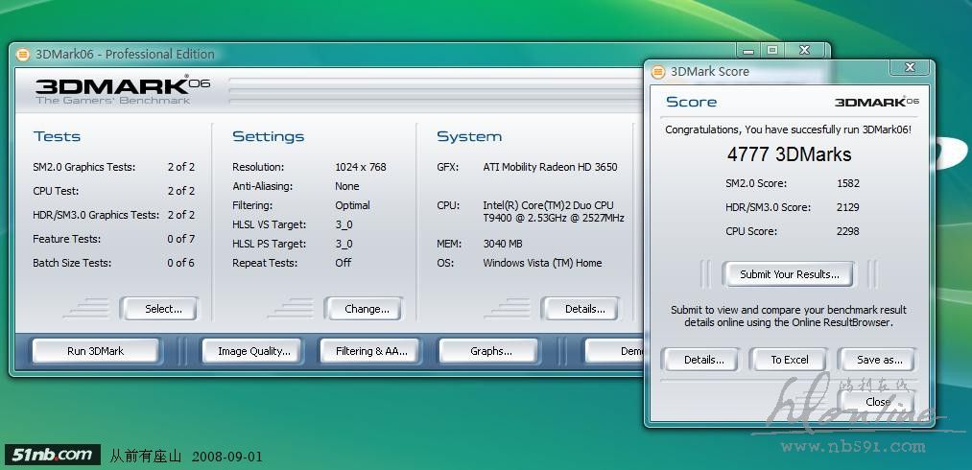Click the 3DMark06 title bar app icon
This screenshot has height=470, width=972.
(x=23, y=55)
